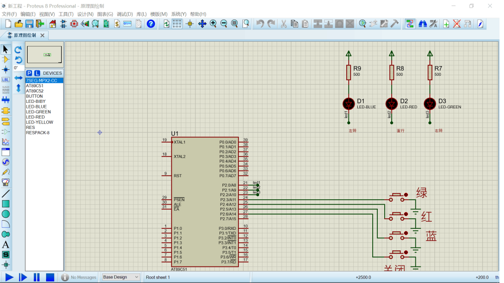Open the 编辑(E) menu

(28, 14)
